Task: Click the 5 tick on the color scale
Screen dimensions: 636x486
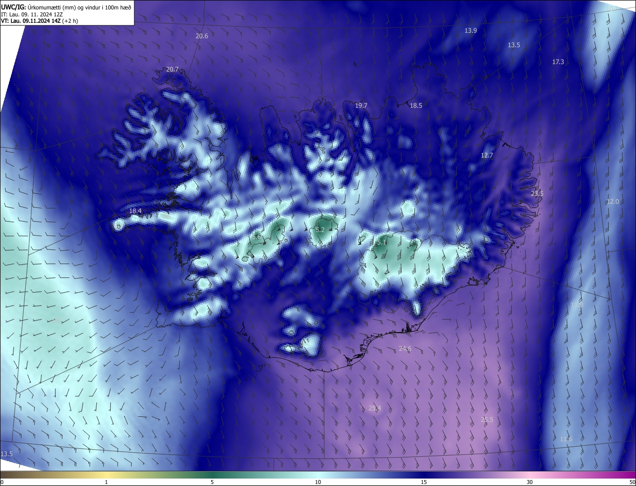Action: [212, 482]
